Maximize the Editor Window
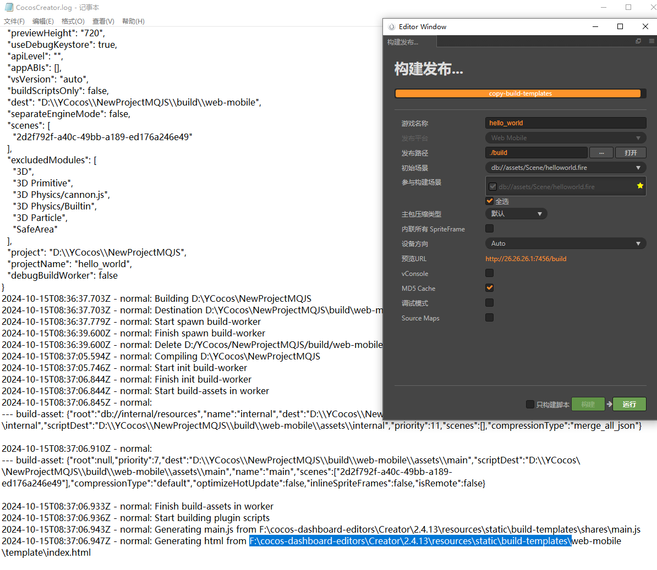This screenshot has width=657, height=570. [x=620, y=26]
